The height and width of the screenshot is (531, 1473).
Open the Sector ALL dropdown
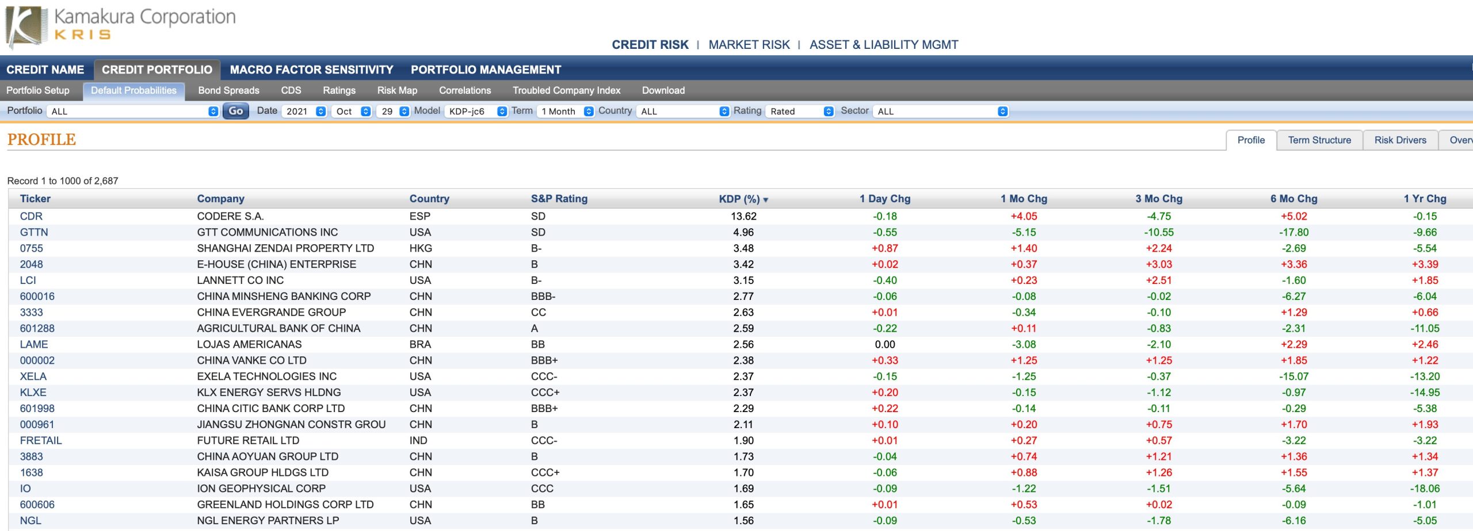click(x=941, y=111)
